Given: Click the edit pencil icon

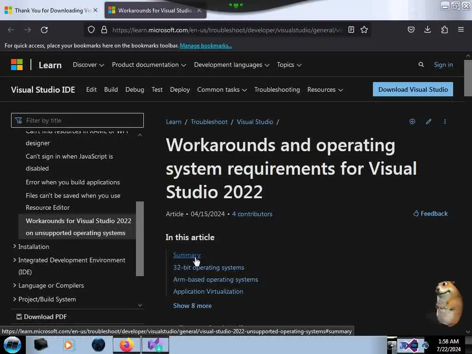Looking at the screenshot, I should pos(429,122).
